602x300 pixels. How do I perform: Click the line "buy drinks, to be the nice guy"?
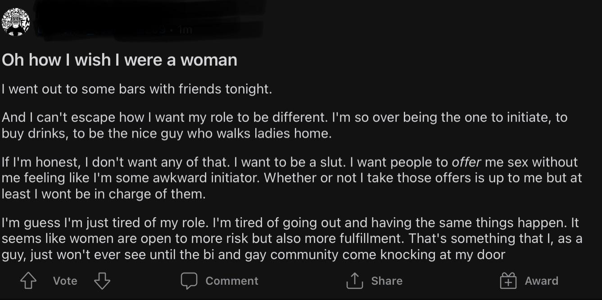(167, 134)
